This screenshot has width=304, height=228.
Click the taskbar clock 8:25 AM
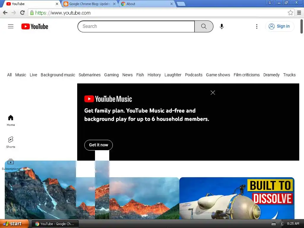point(293,224)
